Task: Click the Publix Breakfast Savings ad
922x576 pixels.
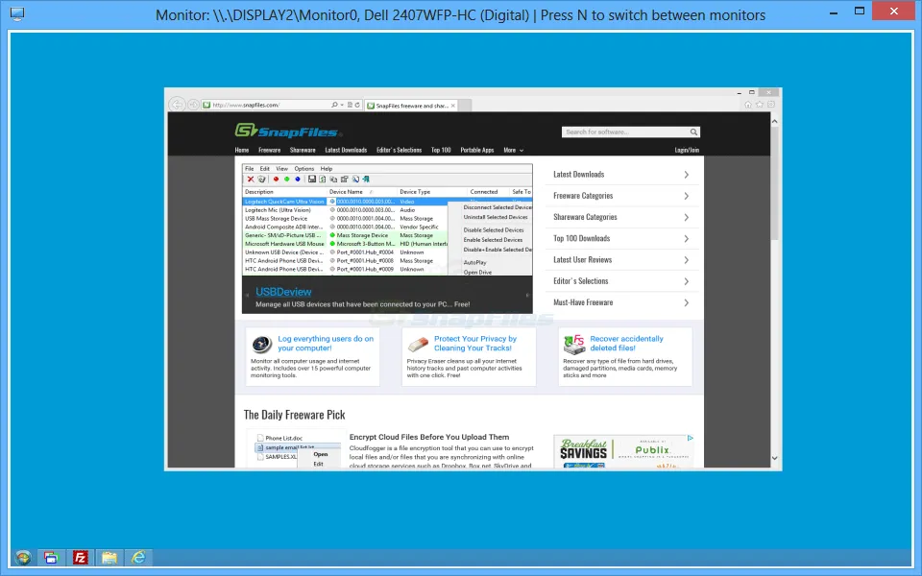Action: pos(624,451)
